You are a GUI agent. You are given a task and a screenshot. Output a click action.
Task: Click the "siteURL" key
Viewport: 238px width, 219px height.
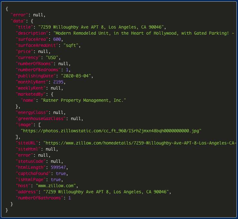27,143
